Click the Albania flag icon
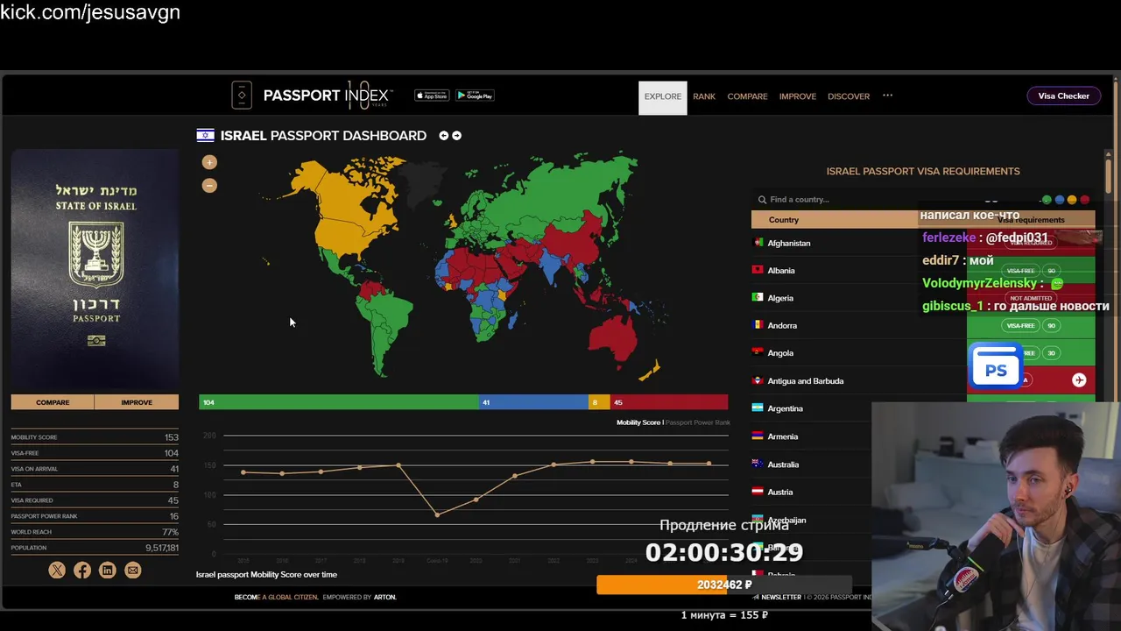 coord(758,270)
